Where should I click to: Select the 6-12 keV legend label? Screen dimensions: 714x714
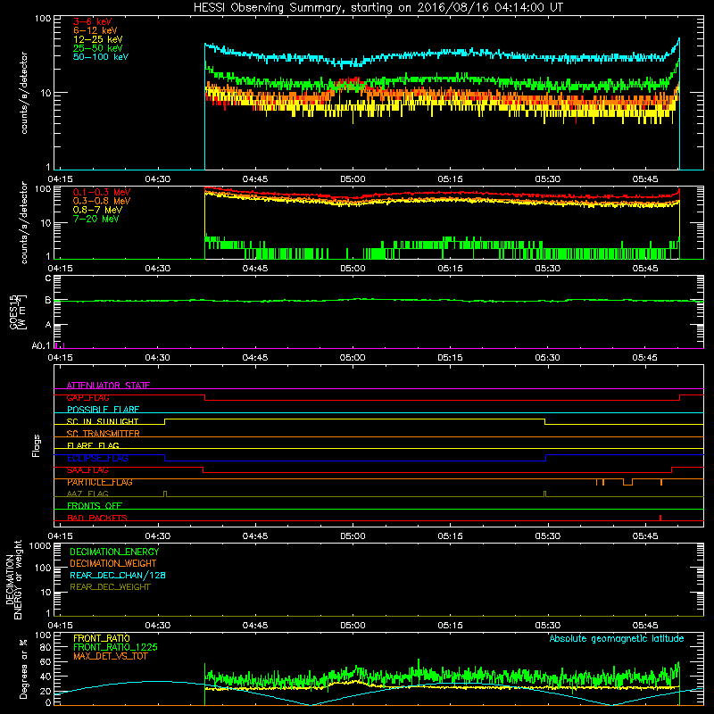pyautogui.click(x=95, y=30)
